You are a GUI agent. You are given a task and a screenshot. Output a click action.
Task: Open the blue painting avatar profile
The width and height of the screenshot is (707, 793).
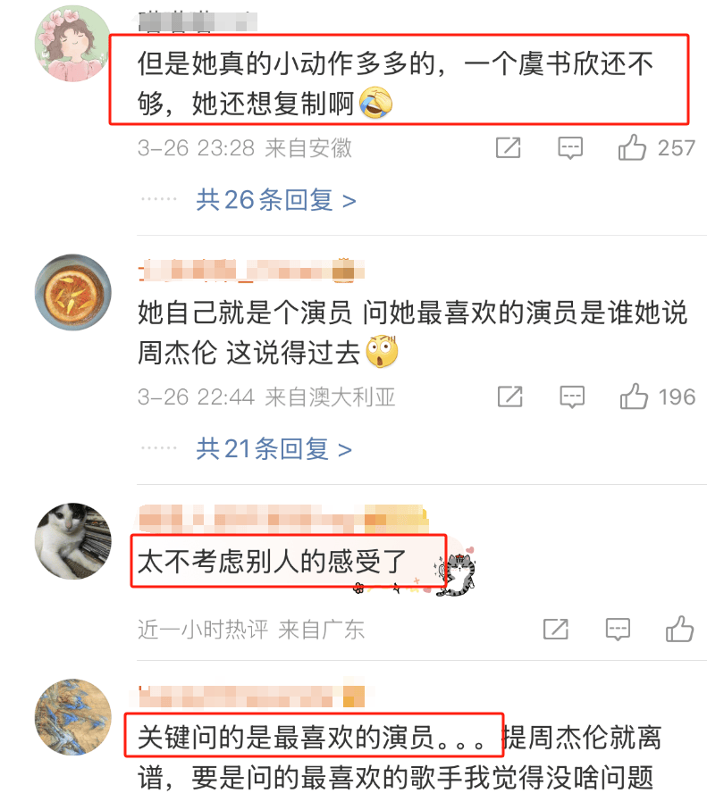(x=73, y=717)
